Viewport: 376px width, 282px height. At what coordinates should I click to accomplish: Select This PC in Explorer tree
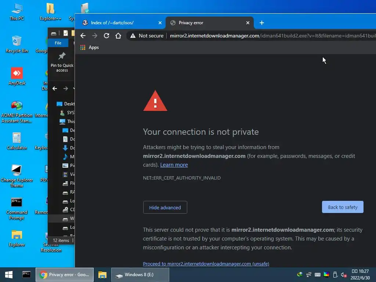[x=67, y=122]
